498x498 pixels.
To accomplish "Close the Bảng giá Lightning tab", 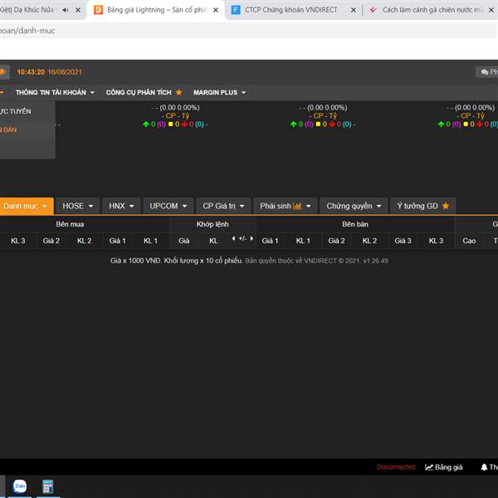I will coord(216,10).
